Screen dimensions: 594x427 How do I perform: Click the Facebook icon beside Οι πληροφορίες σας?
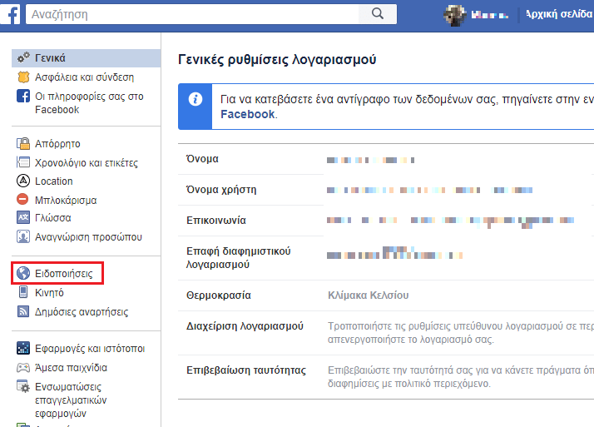point(23,96)
